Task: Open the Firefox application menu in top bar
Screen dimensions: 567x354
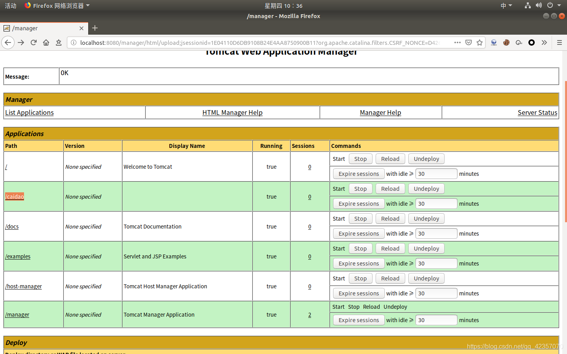Action: 57,6
